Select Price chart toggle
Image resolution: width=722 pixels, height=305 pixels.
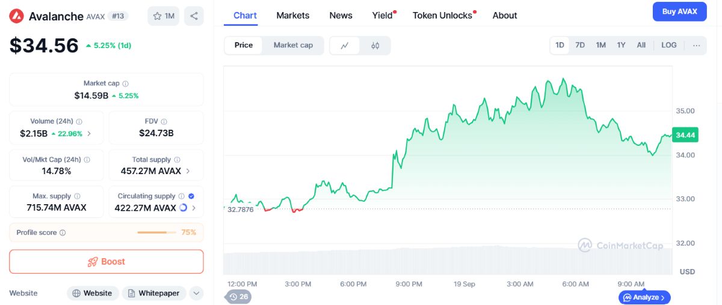244,46
